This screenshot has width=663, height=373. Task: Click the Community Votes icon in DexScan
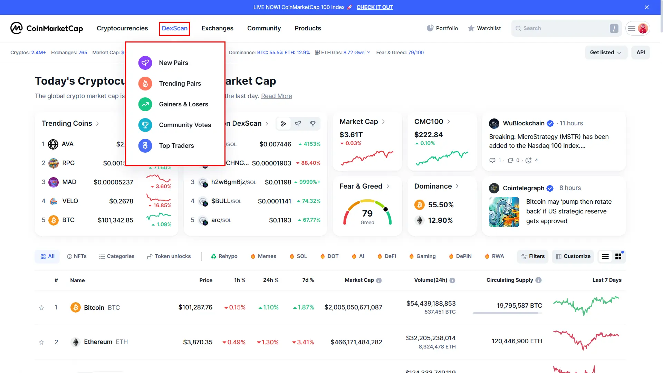pos(145,124)
